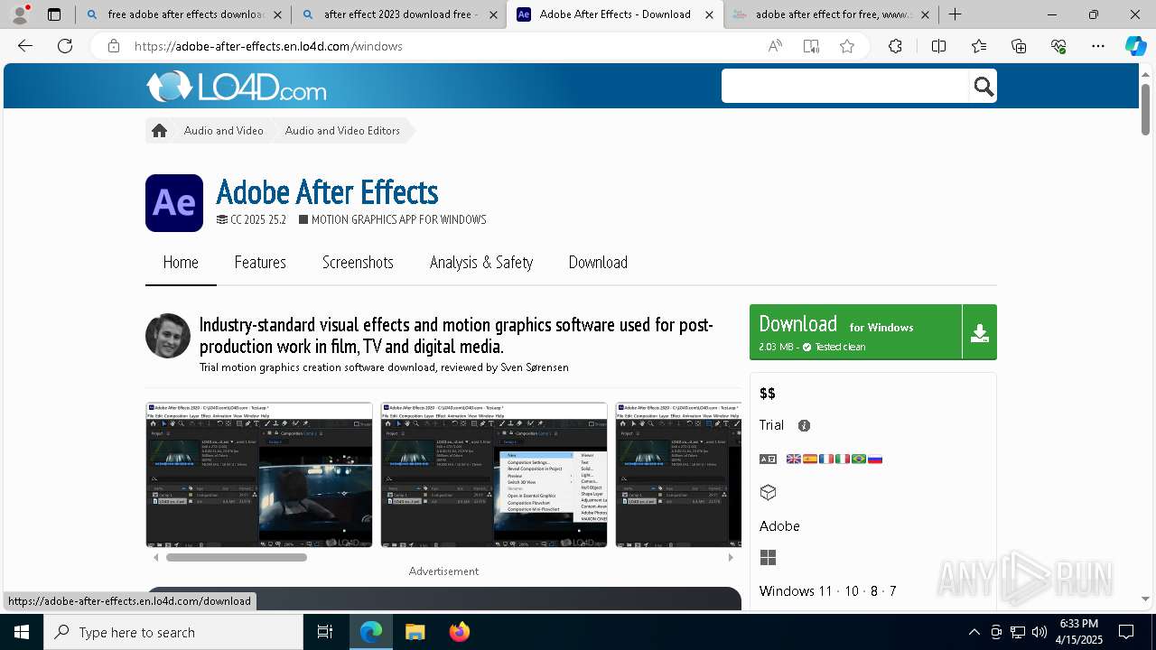Open the browser Extensions puzzle icon

point(895,46)
